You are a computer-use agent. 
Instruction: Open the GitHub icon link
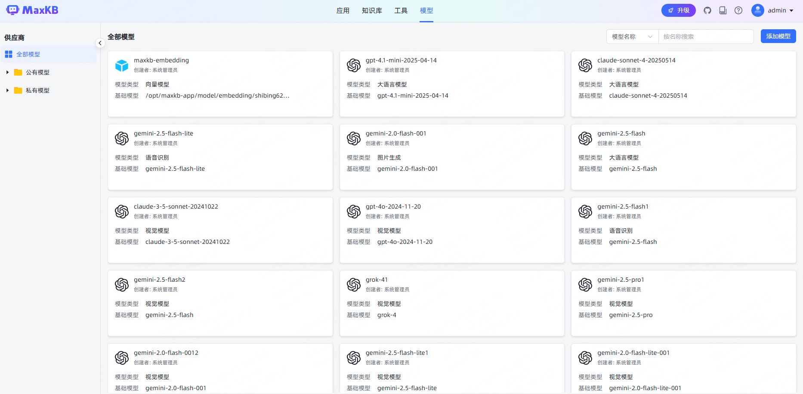tap(707, 10)
